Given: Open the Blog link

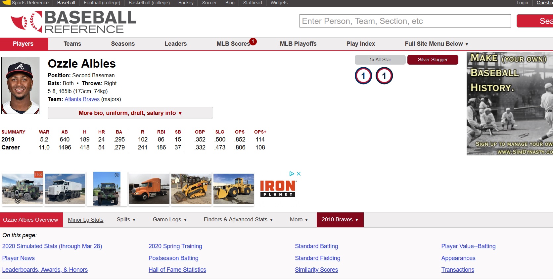Looking at the screenshot, I should (x=230, y=3).
